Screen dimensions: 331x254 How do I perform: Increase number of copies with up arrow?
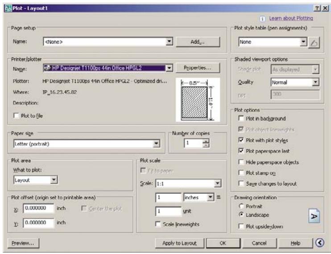(206, 141)
